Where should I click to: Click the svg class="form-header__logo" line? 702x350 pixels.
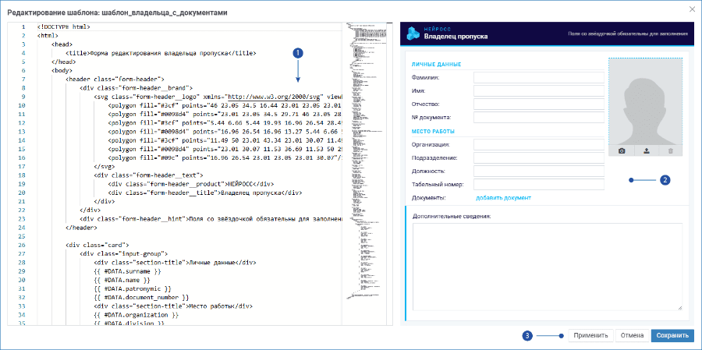pos(218,97)
